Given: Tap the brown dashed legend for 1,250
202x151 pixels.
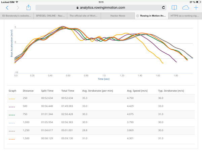Looking at the screenshot, I should coord(12,131).
